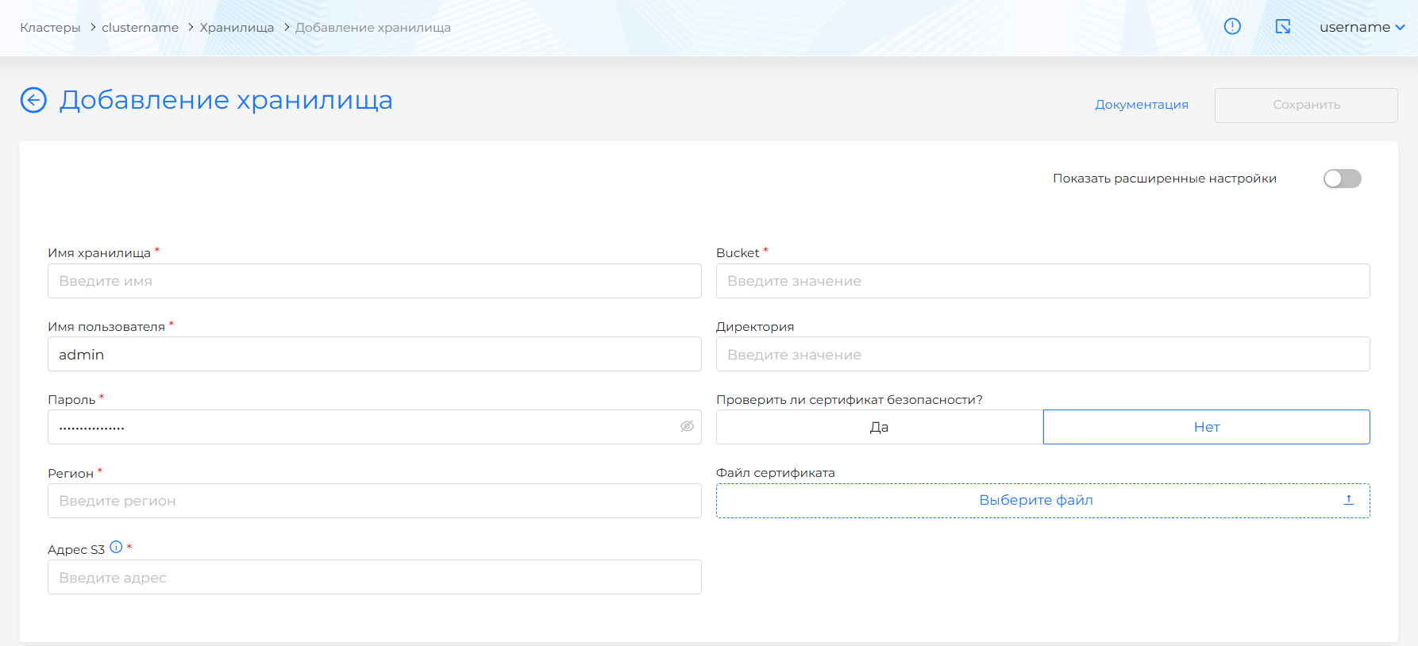
Task: Go to Кластеры in the breadcrumb
Action: [x=50, y=28]
